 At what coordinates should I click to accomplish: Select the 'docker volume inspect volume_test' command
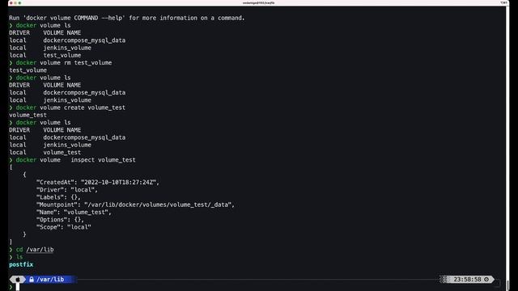(x=75, y=160)
